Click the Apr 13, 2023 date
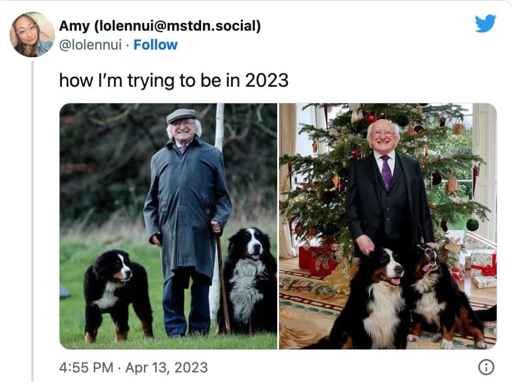The width and height of the screenshot is (512, 386). click(166, 367)
